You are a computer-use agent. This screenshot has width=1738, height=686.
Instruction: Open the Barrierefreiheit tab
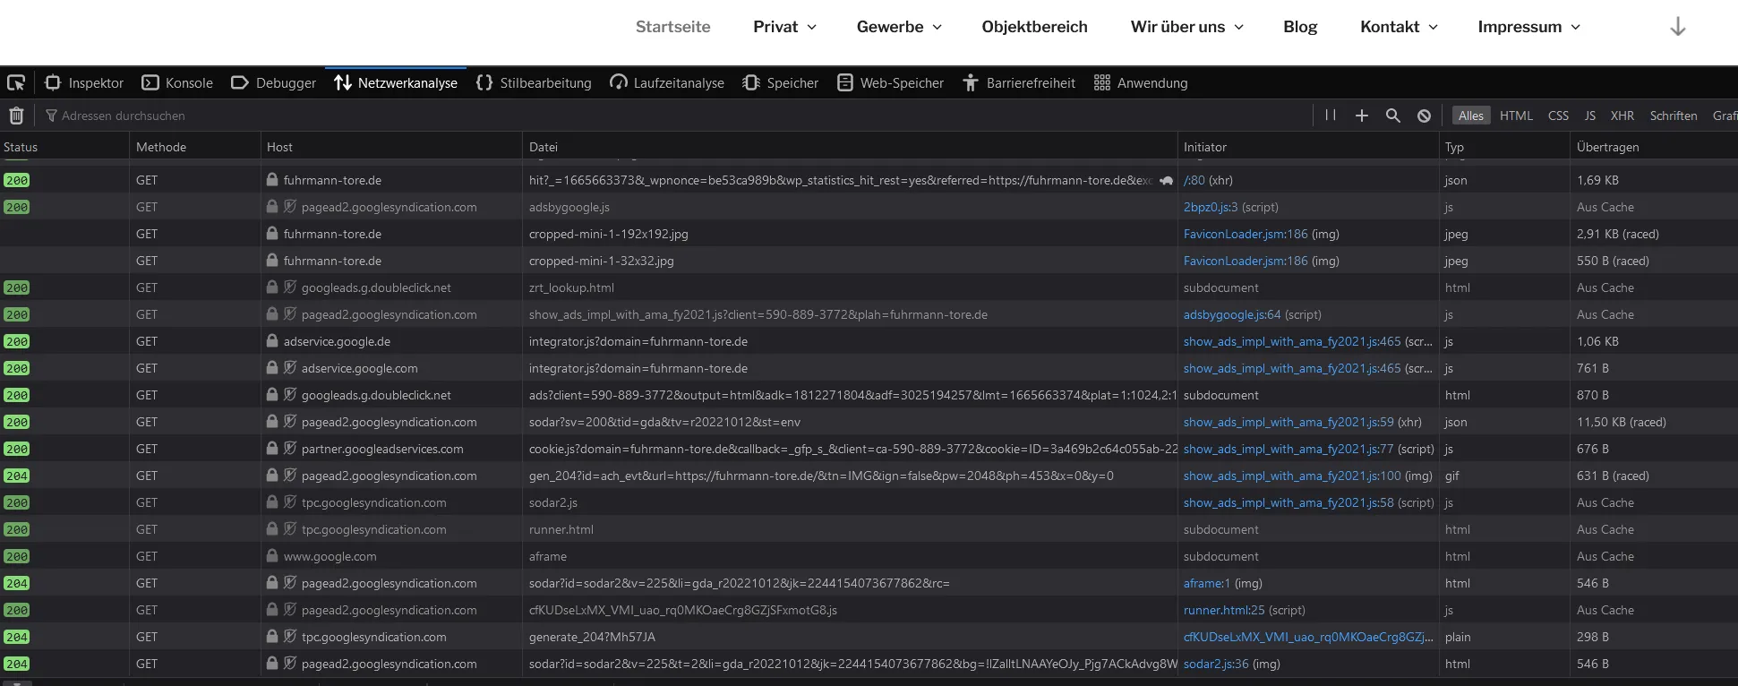point(1019,83)
